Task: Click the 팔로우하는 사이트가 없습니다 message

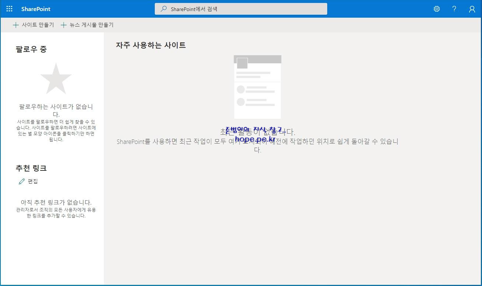Action: (x=56, y=110)
